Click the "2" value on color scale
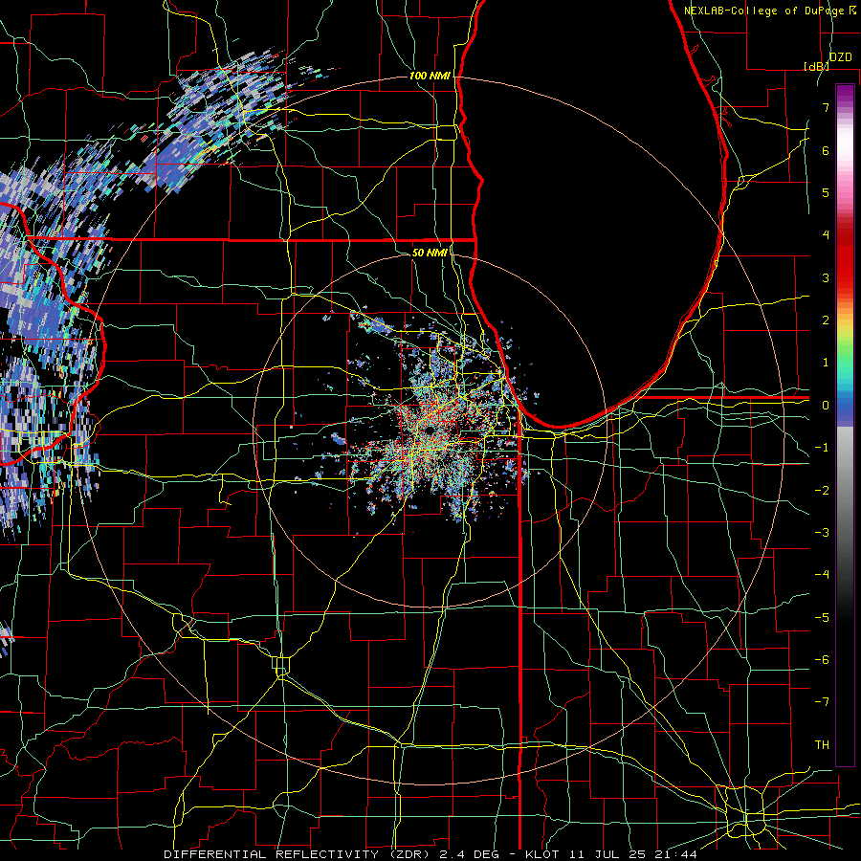861x861 pixels. [x=826, y=320]
